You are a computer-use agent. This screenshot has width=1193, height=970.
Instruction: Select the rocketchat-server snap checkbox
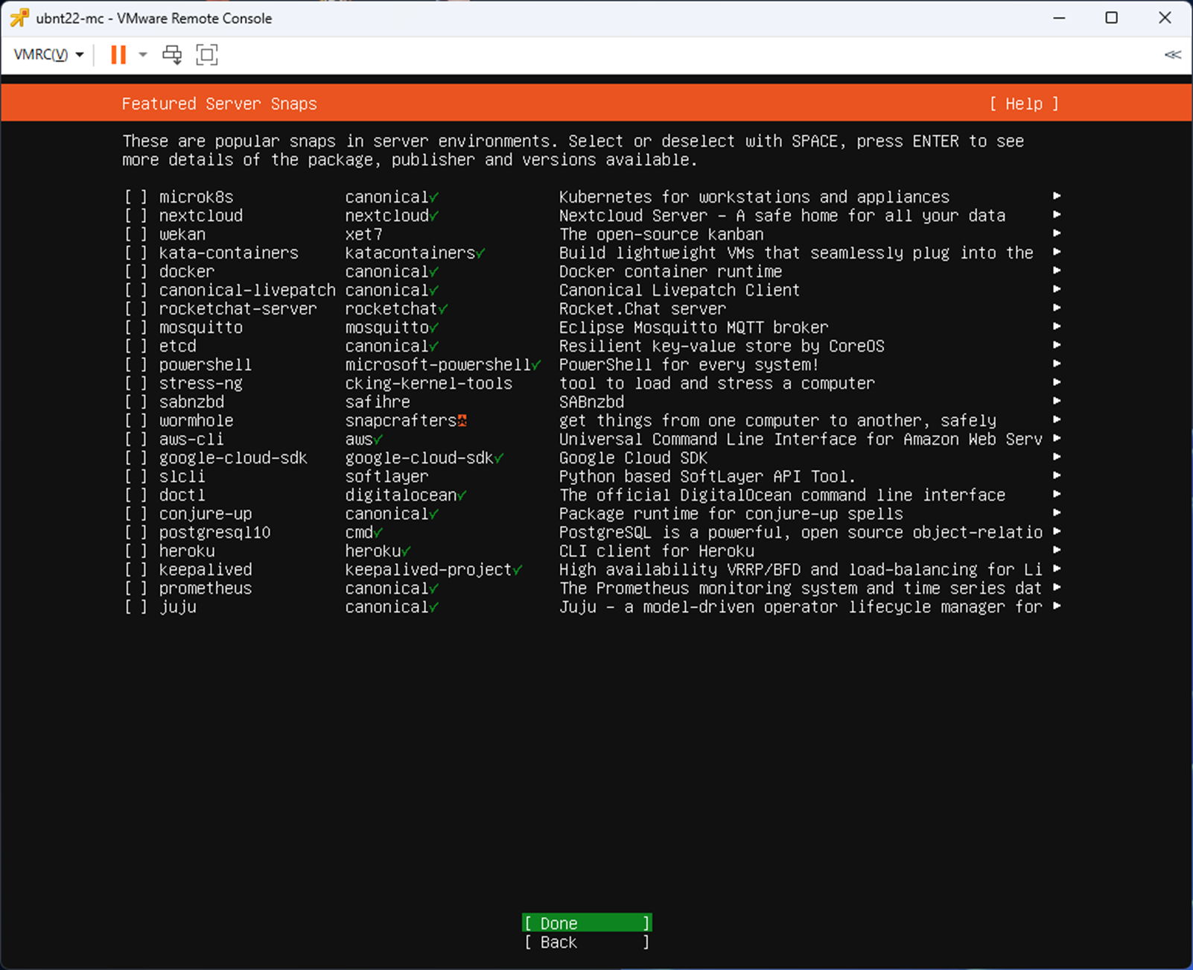136,308
